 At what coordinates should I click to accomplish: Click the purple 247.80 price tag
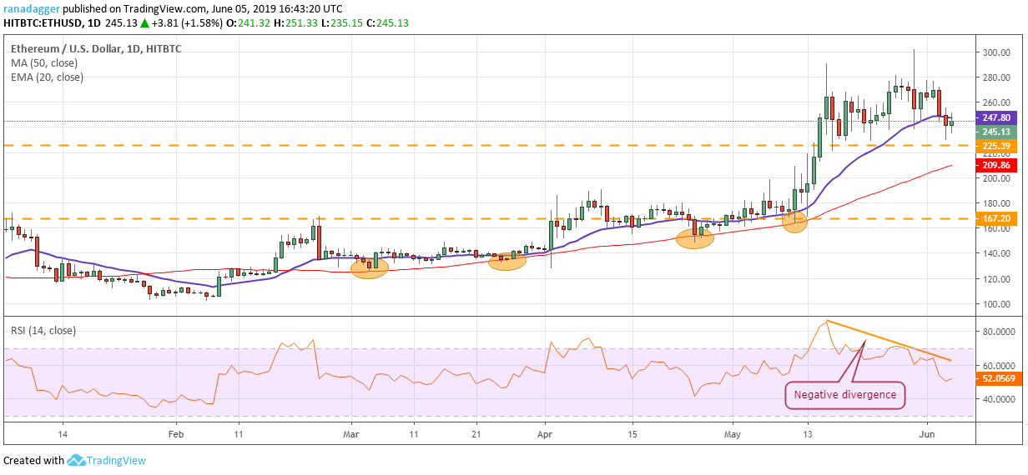[x=996, y=118]
